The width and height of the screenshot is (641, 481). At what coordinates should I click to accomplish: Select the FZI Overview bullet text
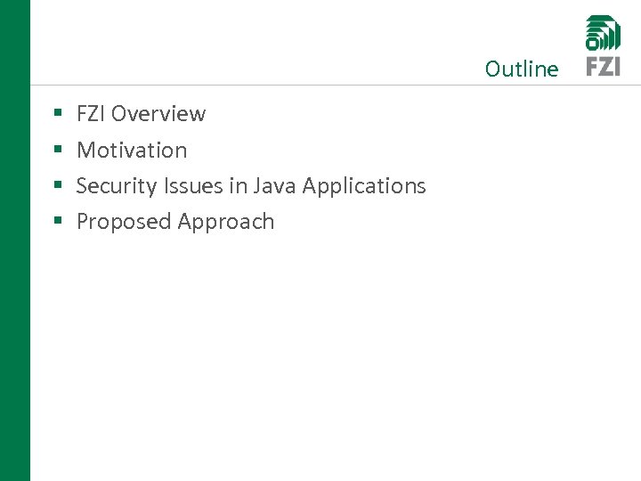[141, 114]
